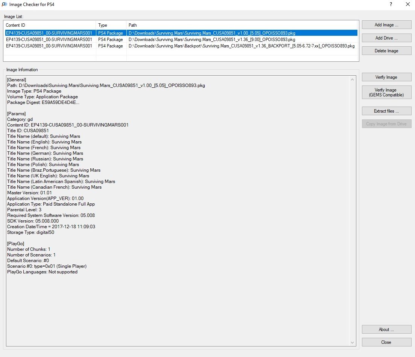The width and height of the screenshot is (415, 357).
Task: Click the Title Name (Russian) line
Action: [x=45, y=159]
